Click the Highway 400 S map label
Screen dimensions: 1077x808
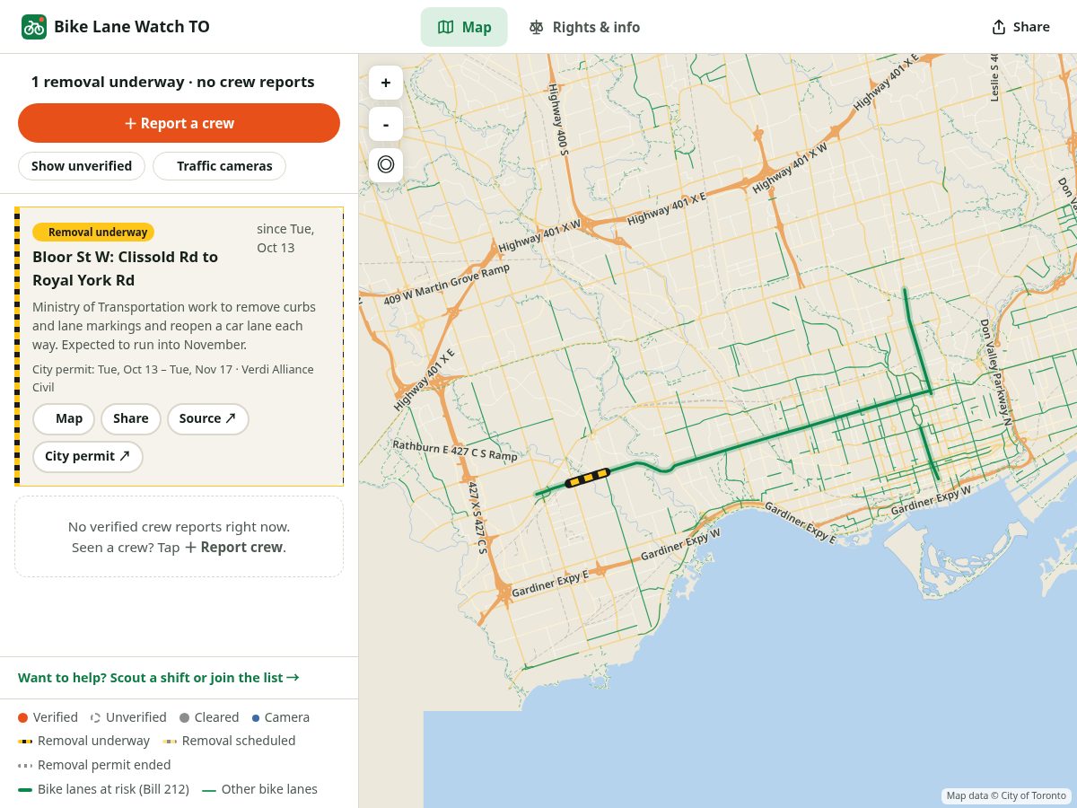pyautogui.click(x=558, y=119)
